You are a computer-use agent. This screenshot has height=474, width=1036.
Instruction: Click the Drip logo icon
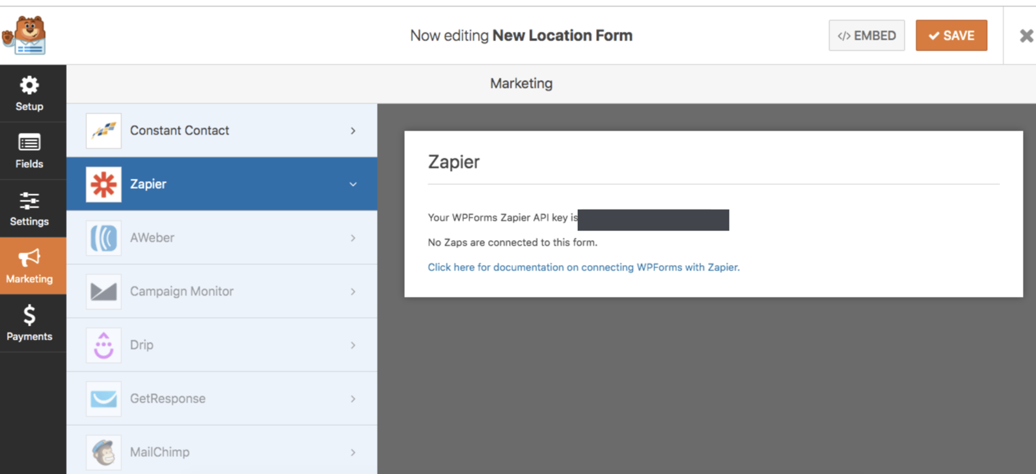coord(103,345)
